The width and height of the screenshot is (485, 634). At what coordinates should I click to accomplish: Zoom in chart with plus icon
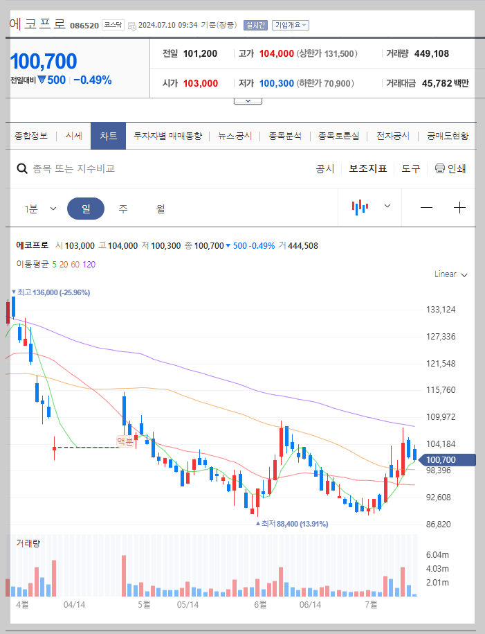pos(459,208)
